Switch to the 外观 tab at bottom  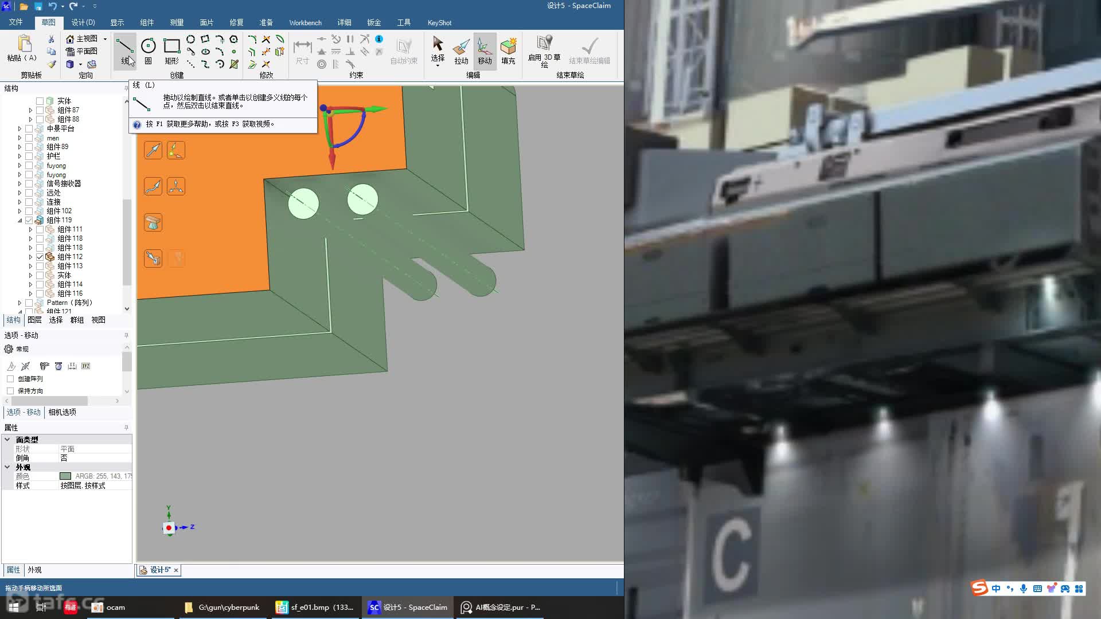[34, 570]
